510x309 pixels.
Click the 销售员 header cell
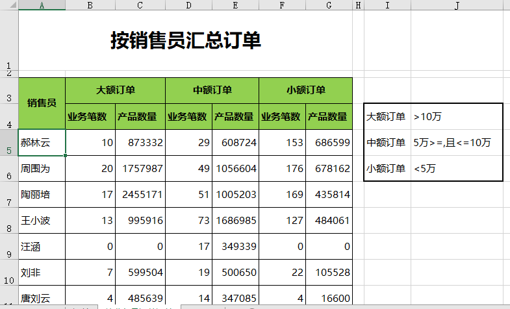pos(42,103)
